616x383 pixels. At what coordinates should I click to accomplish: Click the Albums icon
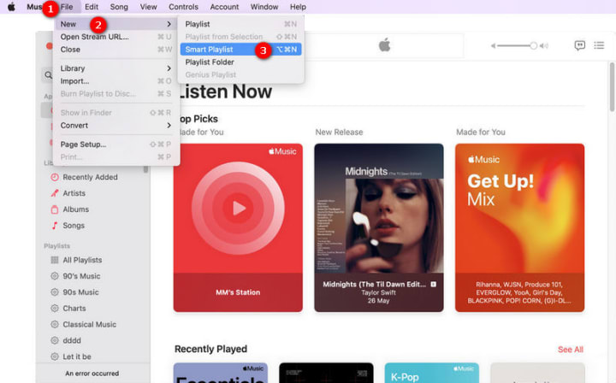pos(55,209)
